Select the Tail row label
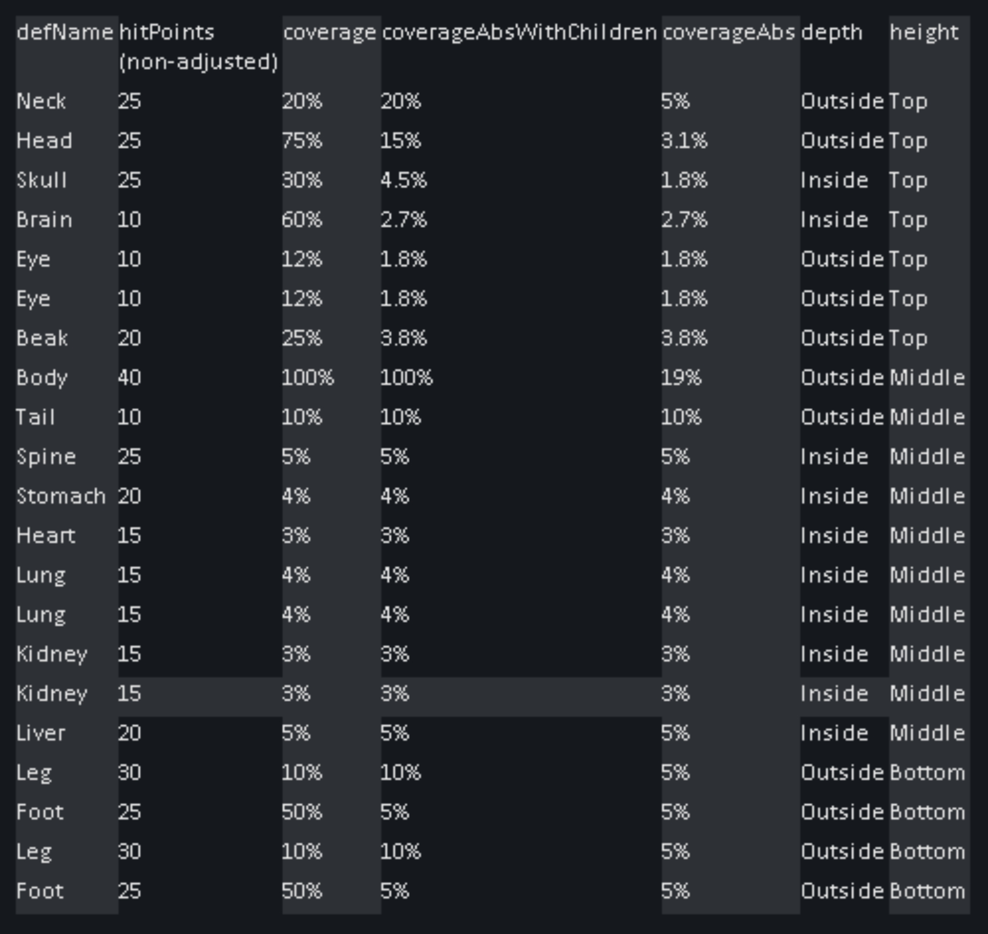The image size is (988, 934). (x=35, y=417)
